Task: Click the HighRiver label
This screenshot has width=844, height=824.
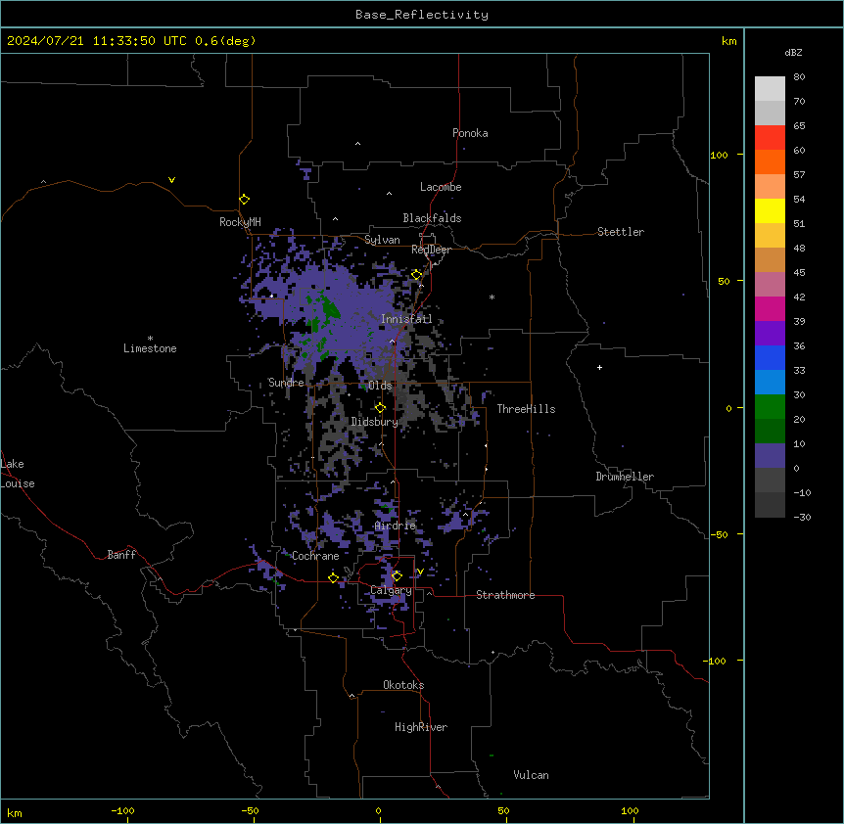Action: coord(421,727)
